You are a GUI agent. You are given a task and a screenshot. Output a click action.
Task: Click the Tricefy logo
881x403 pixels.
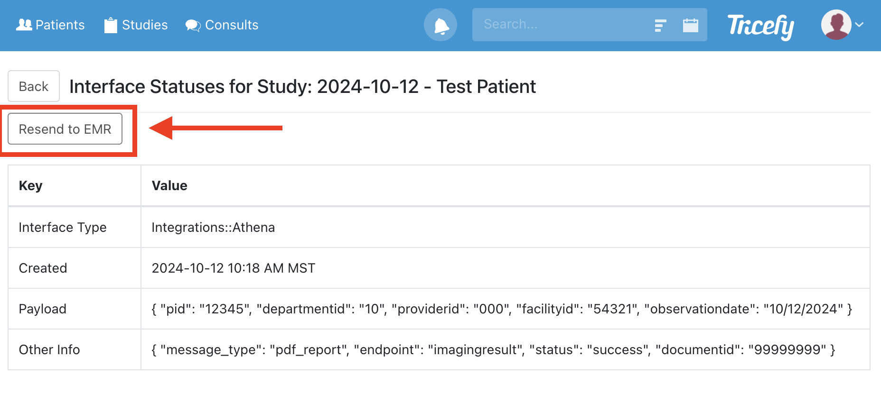(x=760, y=26)
